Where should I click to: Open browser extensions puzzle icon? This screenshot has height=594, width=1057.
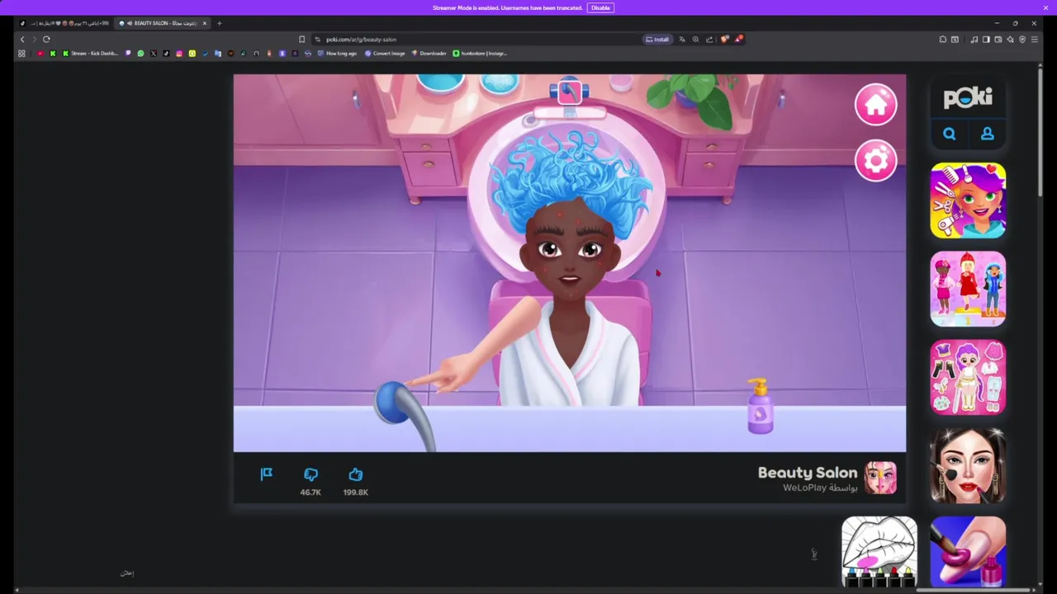tap(942, 39)
